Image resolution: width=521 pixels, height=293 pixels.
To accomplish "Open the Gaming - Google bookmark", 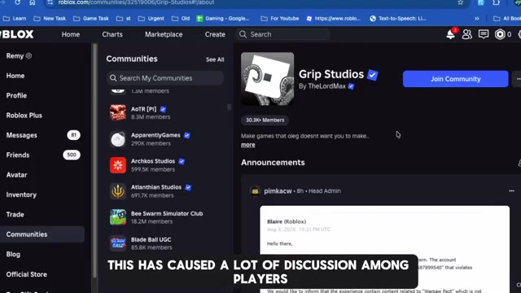I will 222,19.
